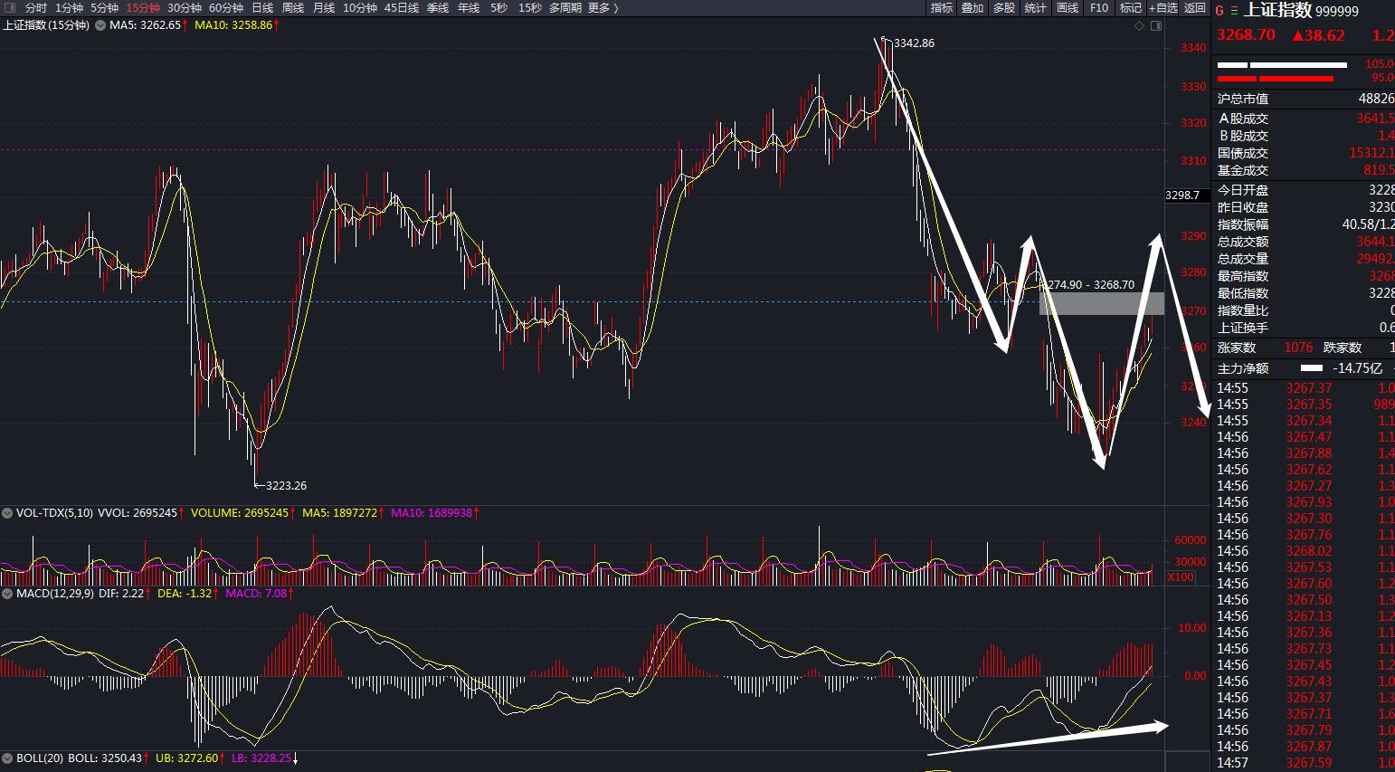Open the MACD indicator dropdown arrow
The image size is (1395, 772).
7,594
